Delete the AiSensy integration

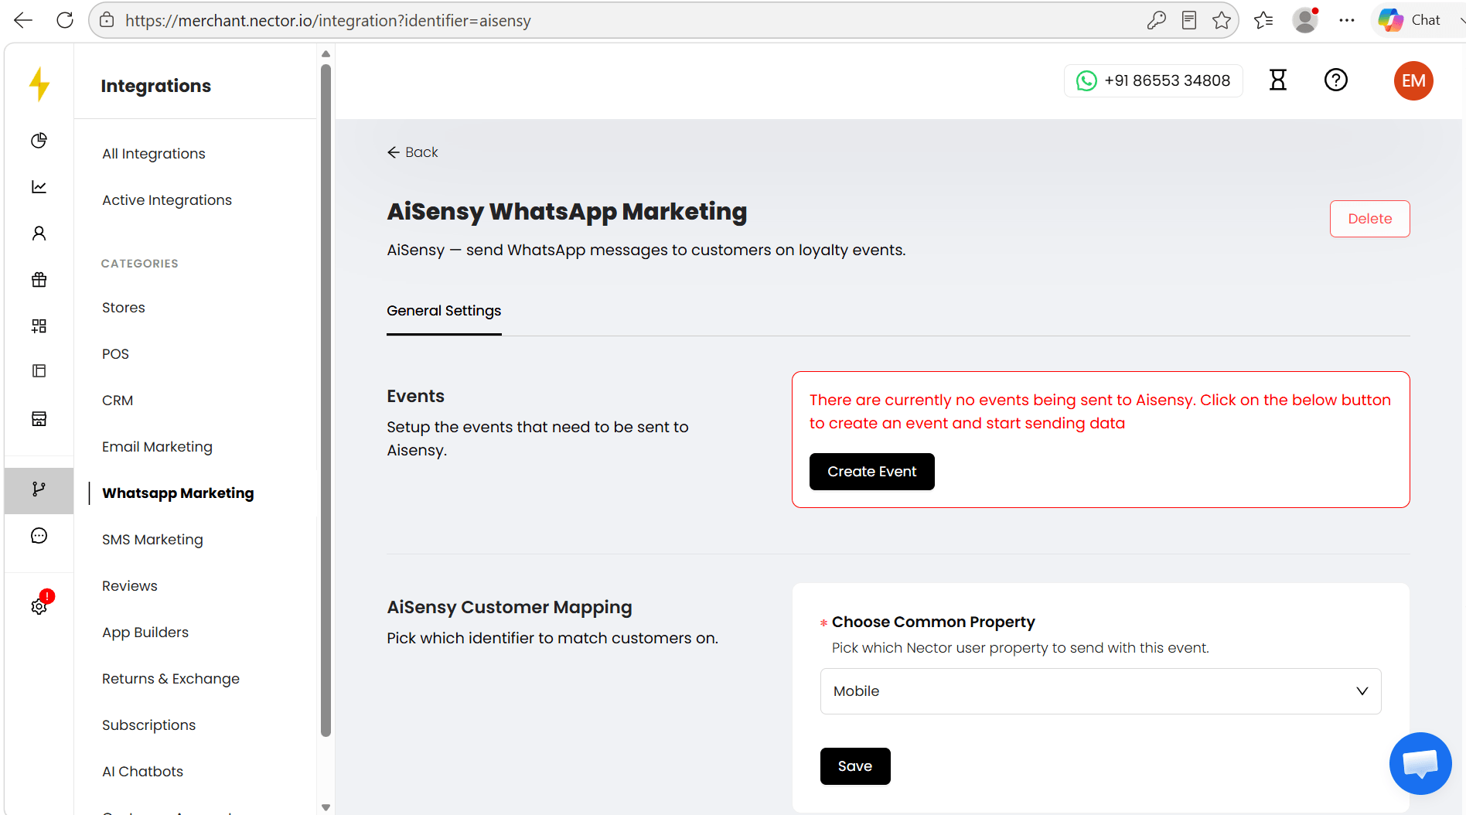coord(1369,219)
